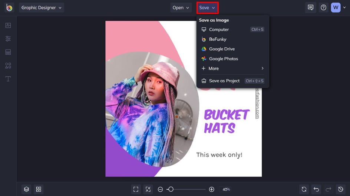
Task: Select Save as Project
Action: [232, 81]
